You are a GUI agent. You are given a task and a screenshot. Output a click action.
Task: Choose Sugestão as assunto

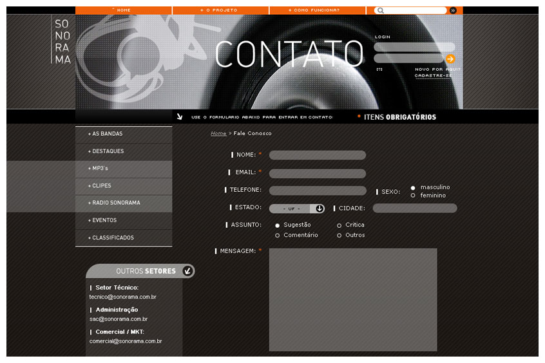[x=278, y=225]
